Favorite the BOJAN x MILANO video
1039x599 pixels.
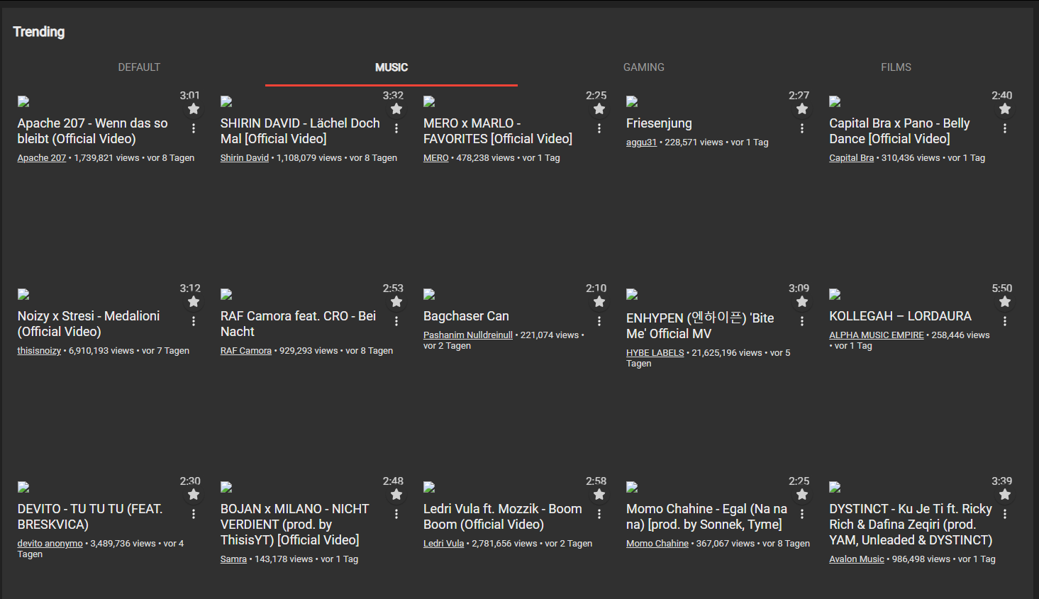point(396,493)
